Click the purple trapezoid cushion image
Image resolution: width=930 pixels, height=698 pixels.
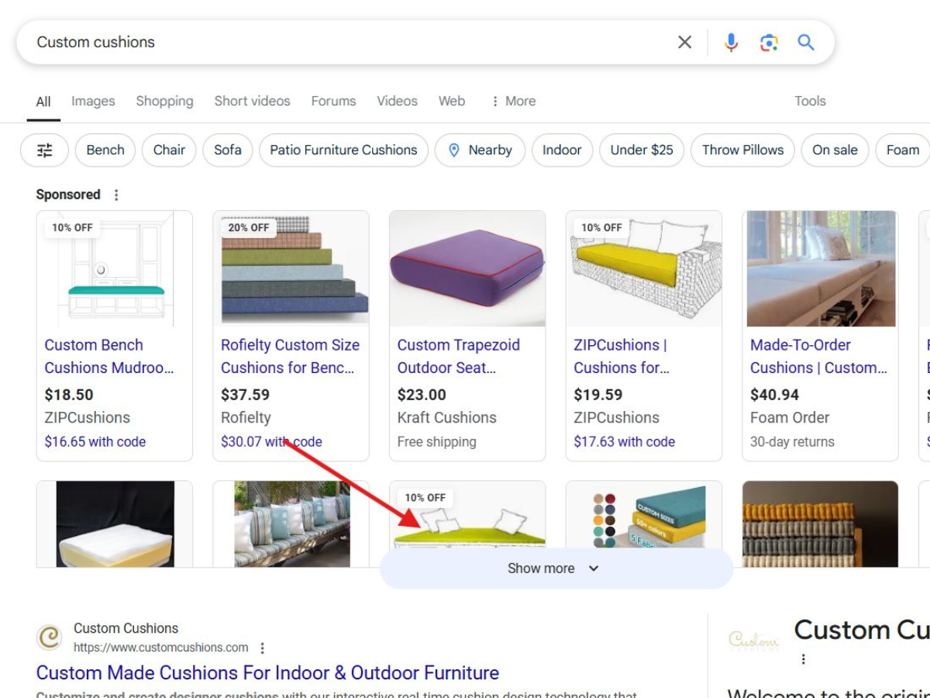(x=467, y=268)
